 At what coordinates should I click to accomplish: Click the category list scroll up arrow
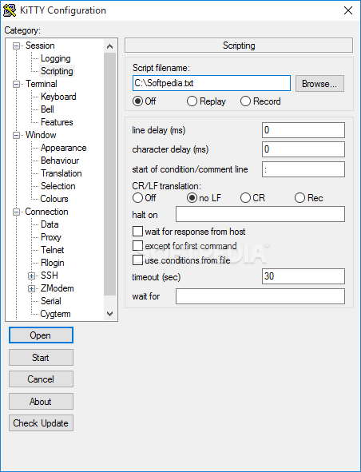coord(110,46)
